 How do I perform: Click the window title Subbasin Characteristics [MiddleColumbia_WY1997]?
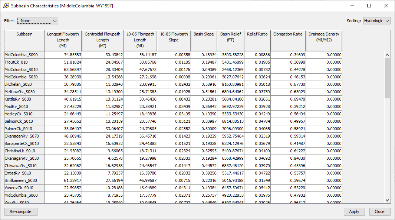click(x=62, y=6)
